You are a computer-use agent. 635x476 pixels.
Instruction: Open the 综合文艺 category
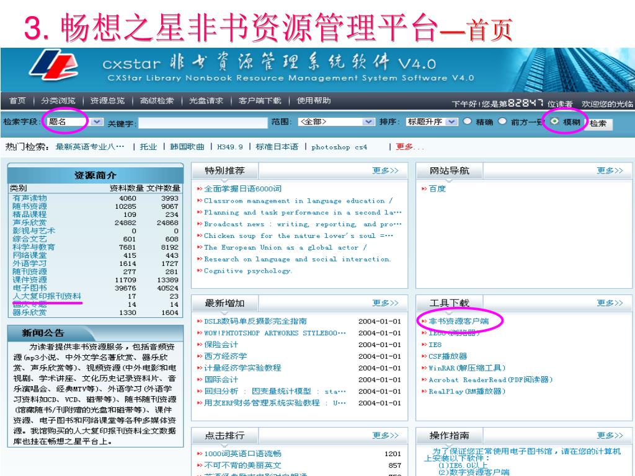(30, 239)
